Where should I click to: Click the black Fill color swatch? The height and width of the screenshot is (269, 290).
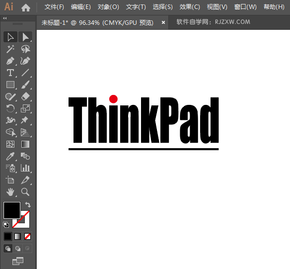click(12, 210)
